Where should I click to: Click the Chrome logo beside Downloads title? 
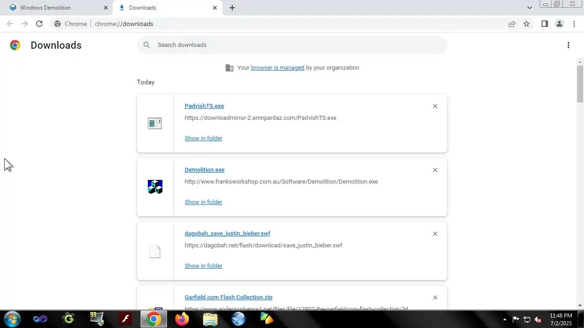click(x=15, y=45)
